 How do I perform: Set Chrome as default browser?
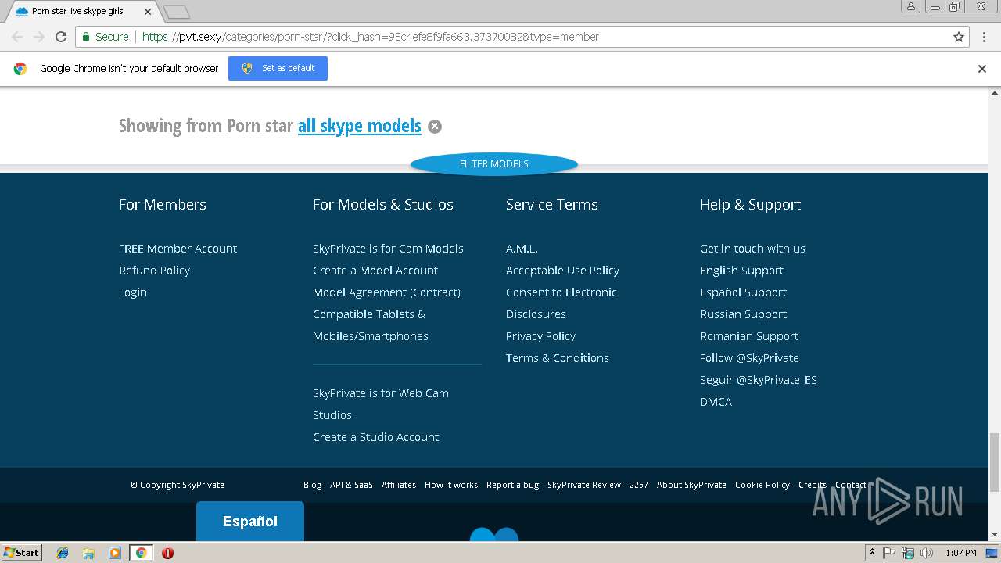(x=278, y=69)
